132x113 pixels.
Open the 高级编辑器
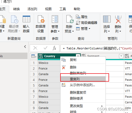(87, 23)
